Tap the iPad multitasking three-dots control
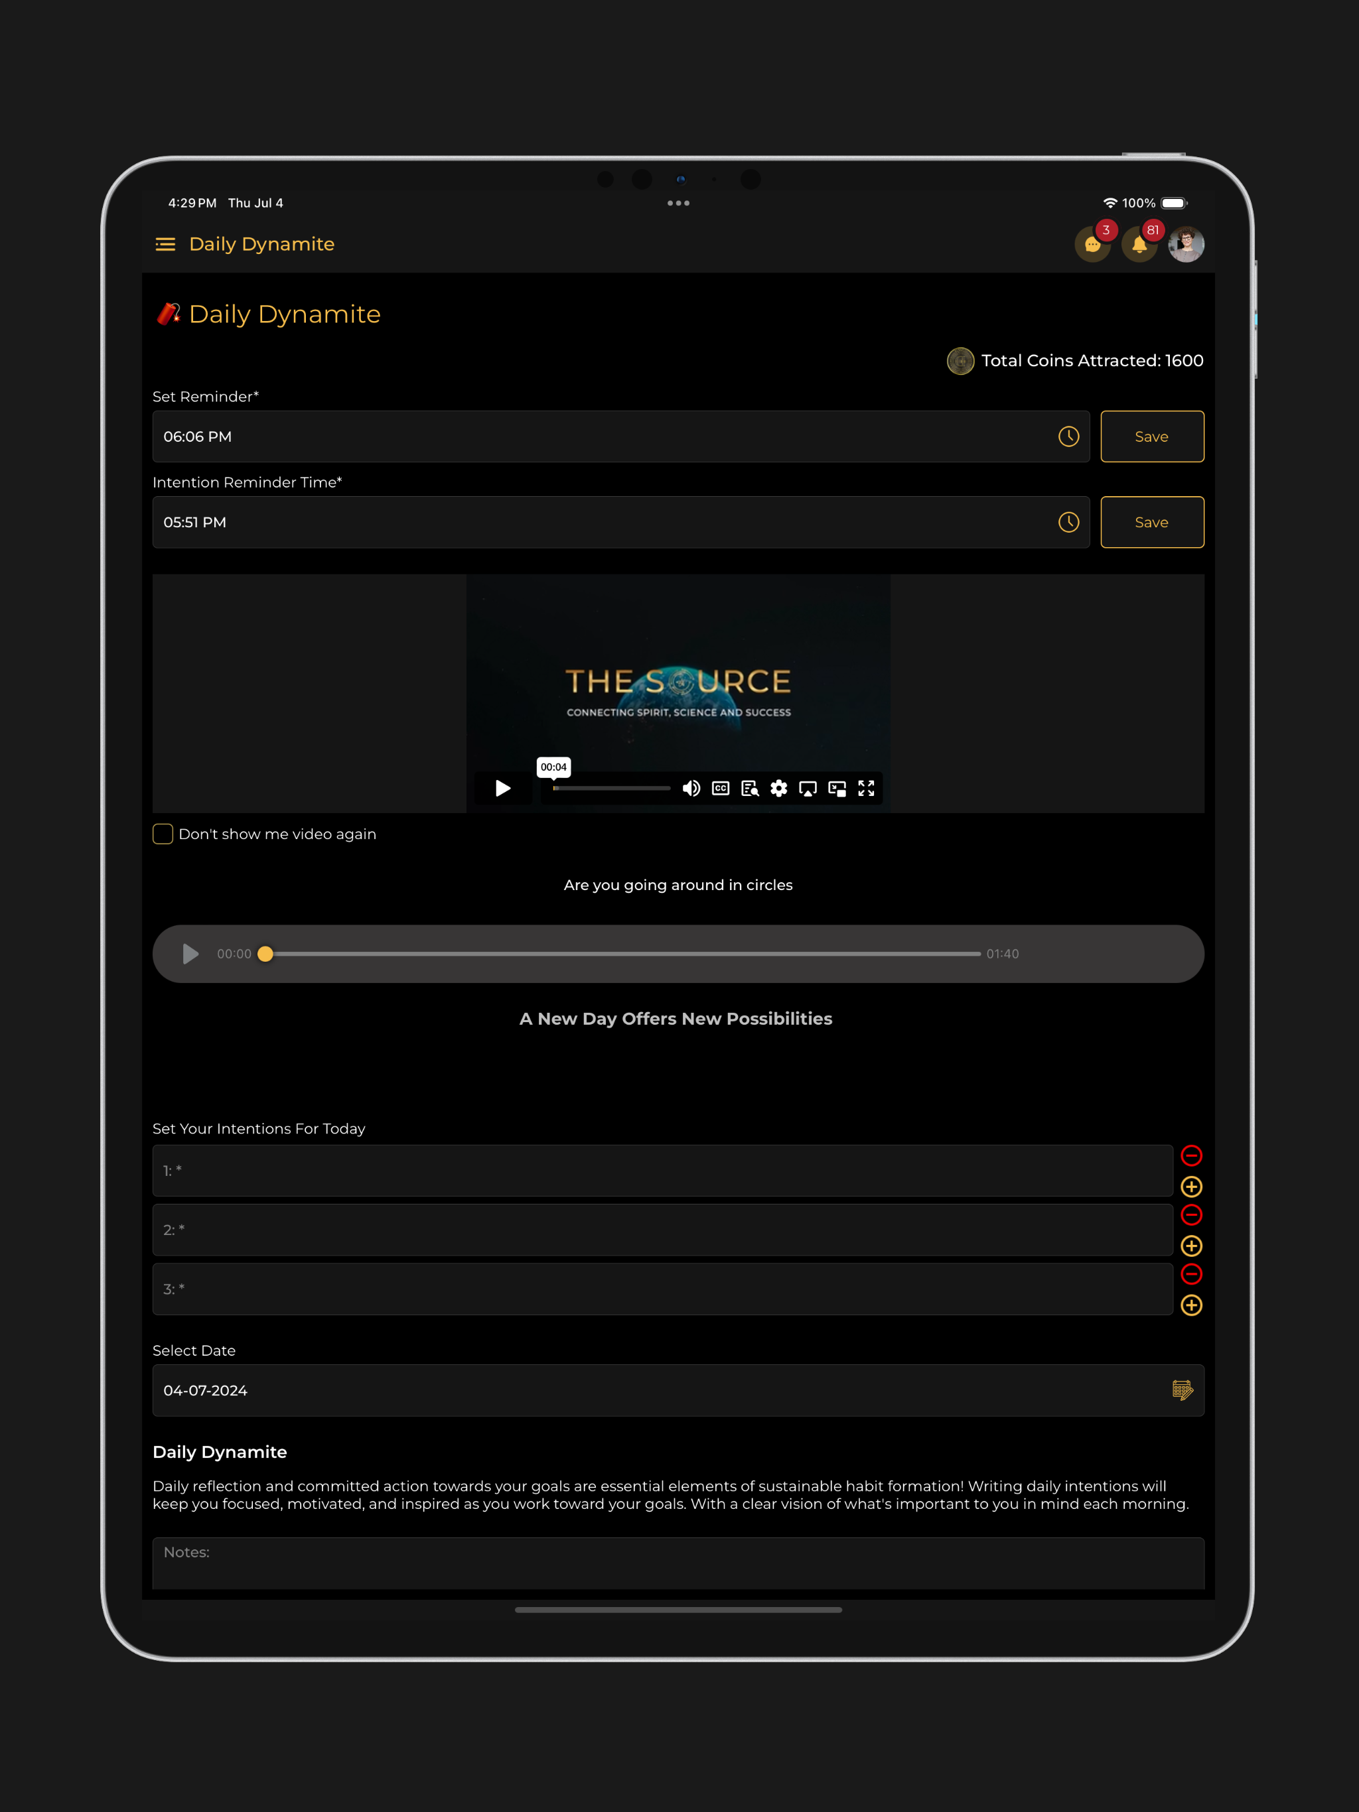 pos(679,203)
